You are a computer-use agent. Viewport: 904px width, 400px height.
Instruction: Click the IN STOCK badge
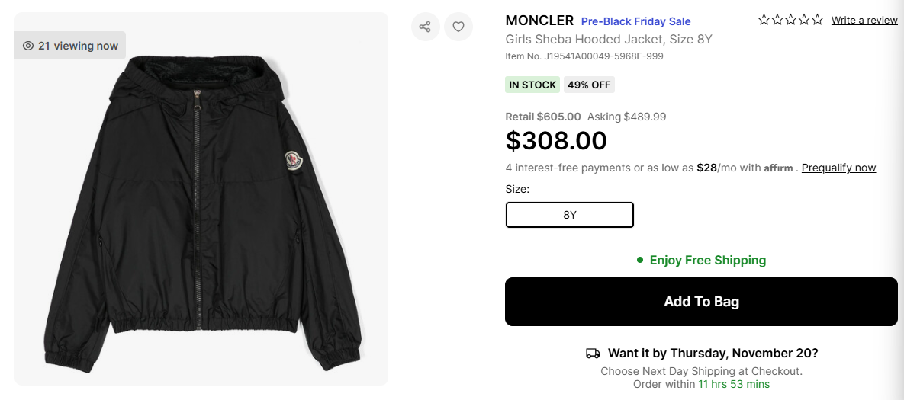[x=532, y=85]
